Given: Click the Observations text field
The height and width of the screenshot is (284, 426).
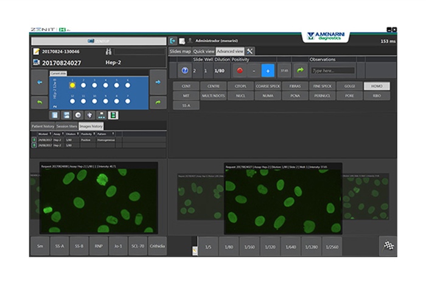Looking at the screenshot, I should [x=332, y=71].
